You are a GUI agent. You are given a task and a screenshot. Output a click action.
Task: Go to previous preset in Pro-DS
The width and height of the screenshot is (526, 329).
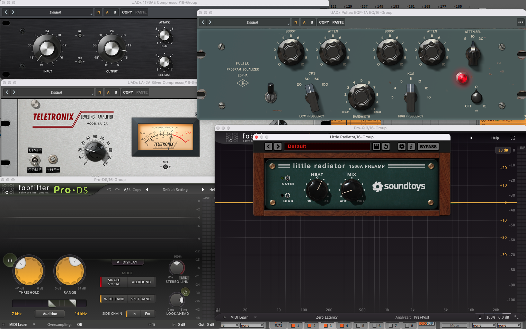[147, 190]
